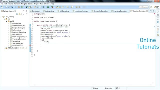Open the Project menu
This screenshot has height=90, width=160.
point(36,4)
